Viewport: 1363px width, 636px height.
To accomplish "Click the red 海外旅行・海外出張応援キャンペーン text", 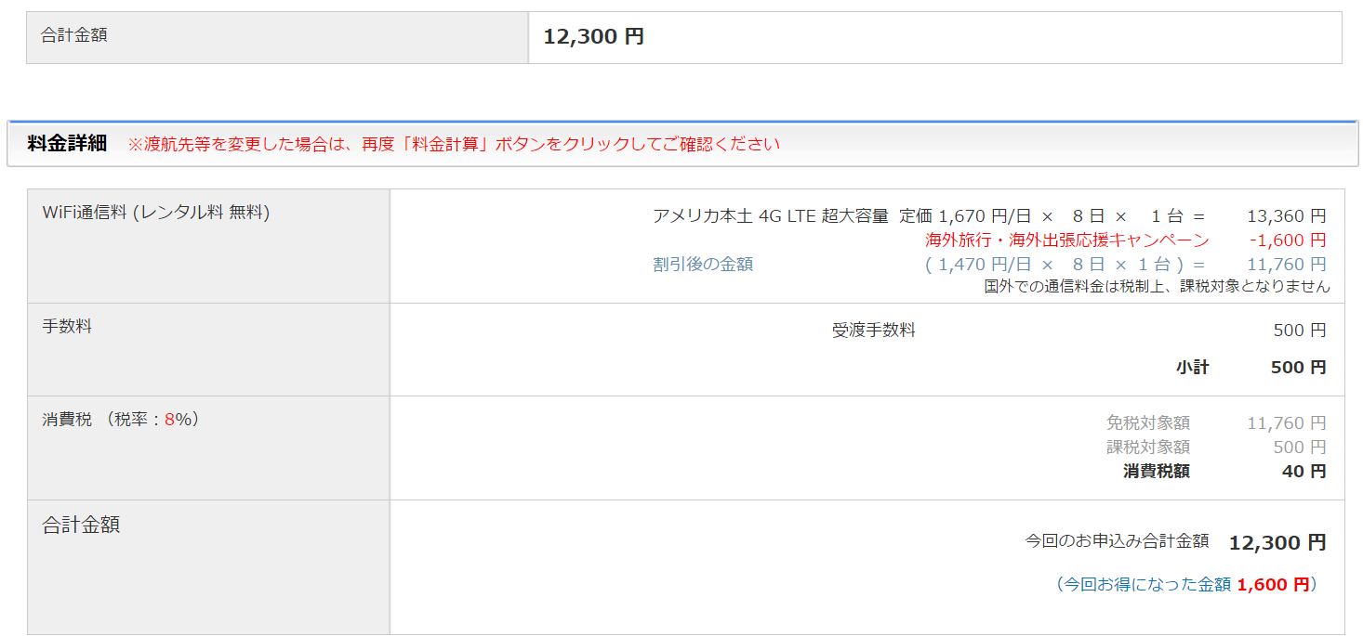I will tap(1066, 240).
